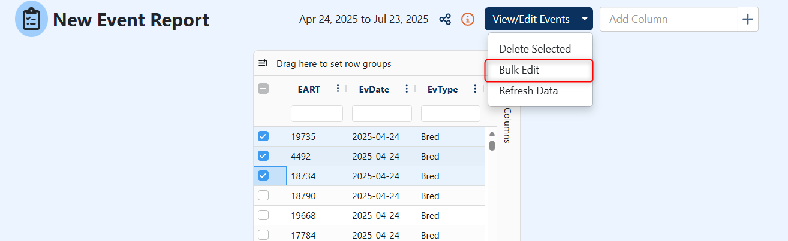Collapse the View/Edit Events dropdown
This screenshot has width=788, height=241.
[x=584, y=19]
